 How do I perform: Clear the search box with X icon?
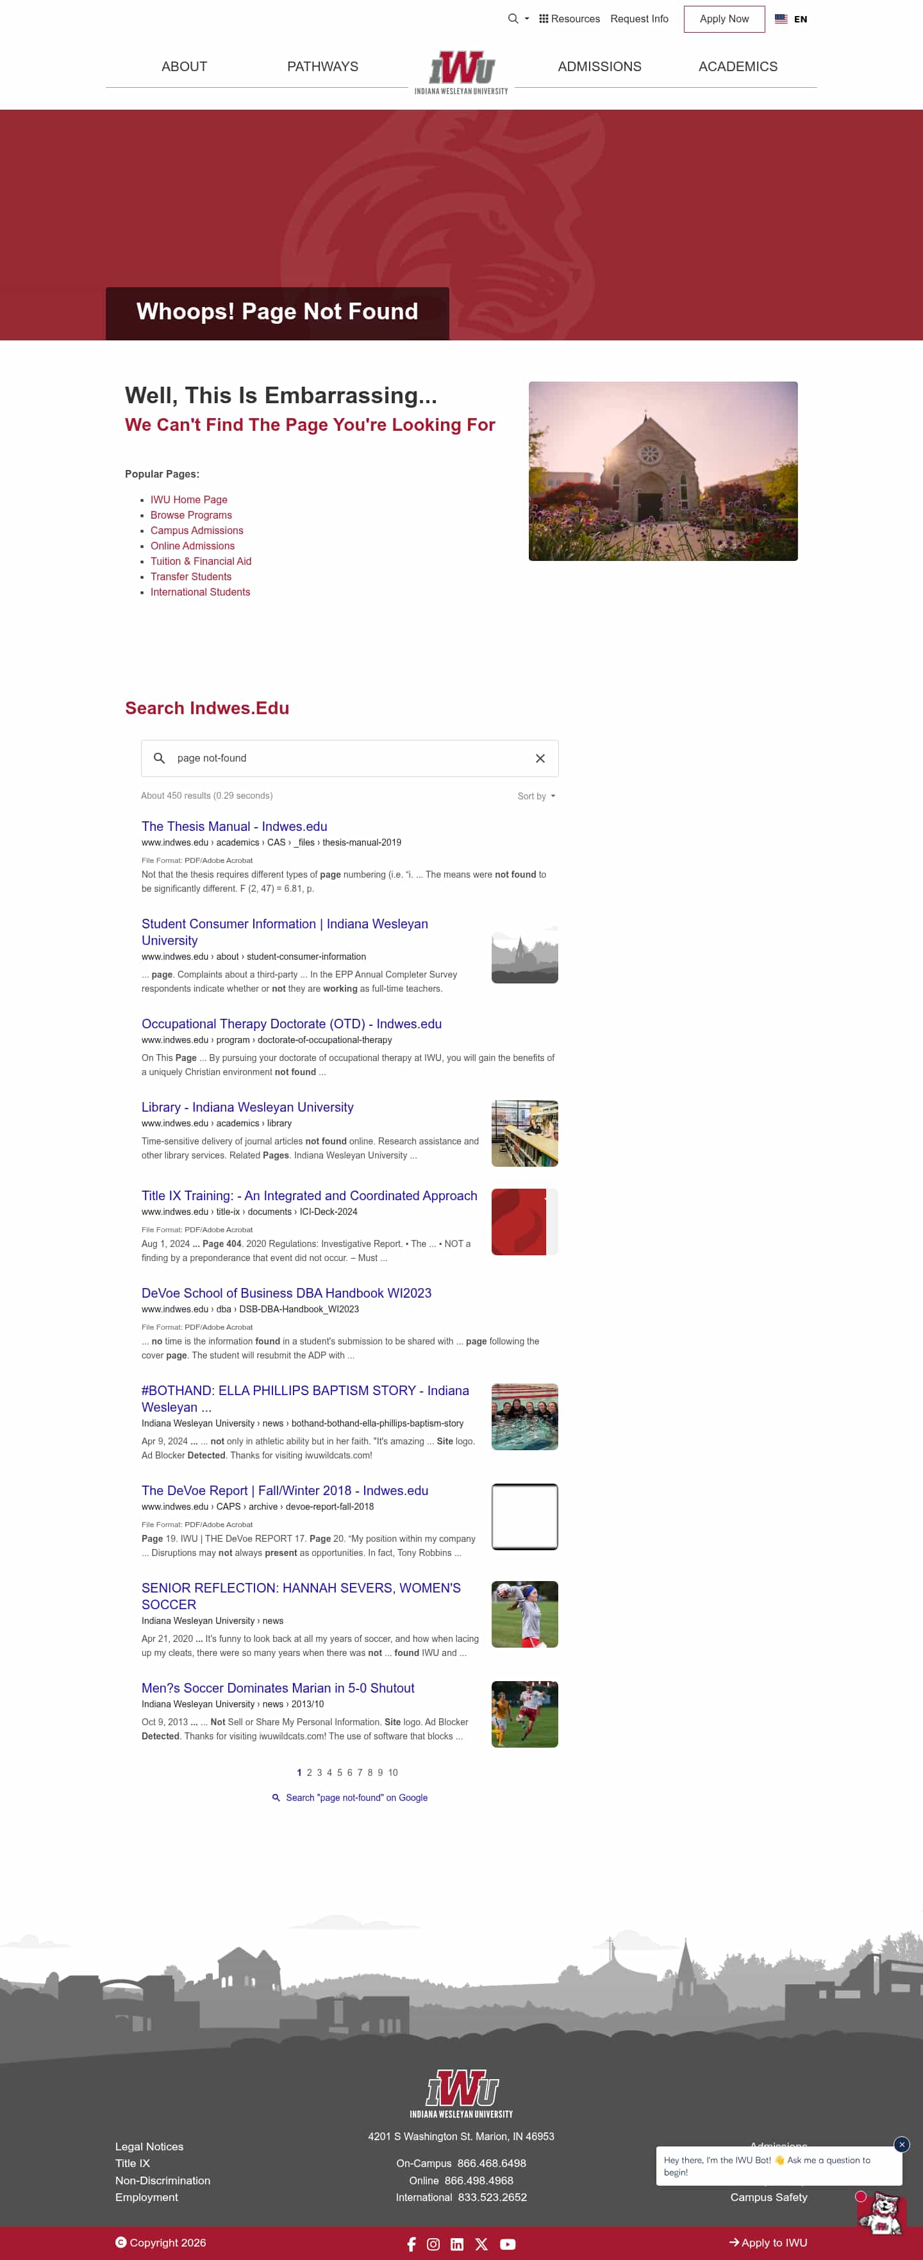[x=540, y=758]
